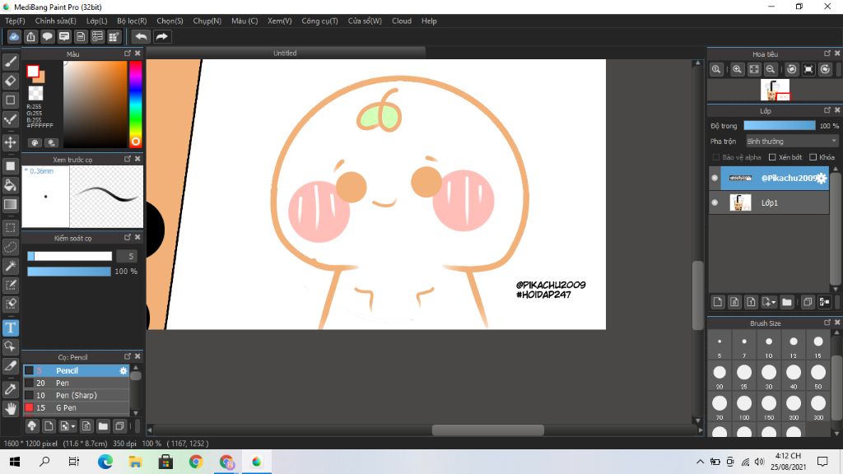Pop out the Màu color panel

pos(128,53)
